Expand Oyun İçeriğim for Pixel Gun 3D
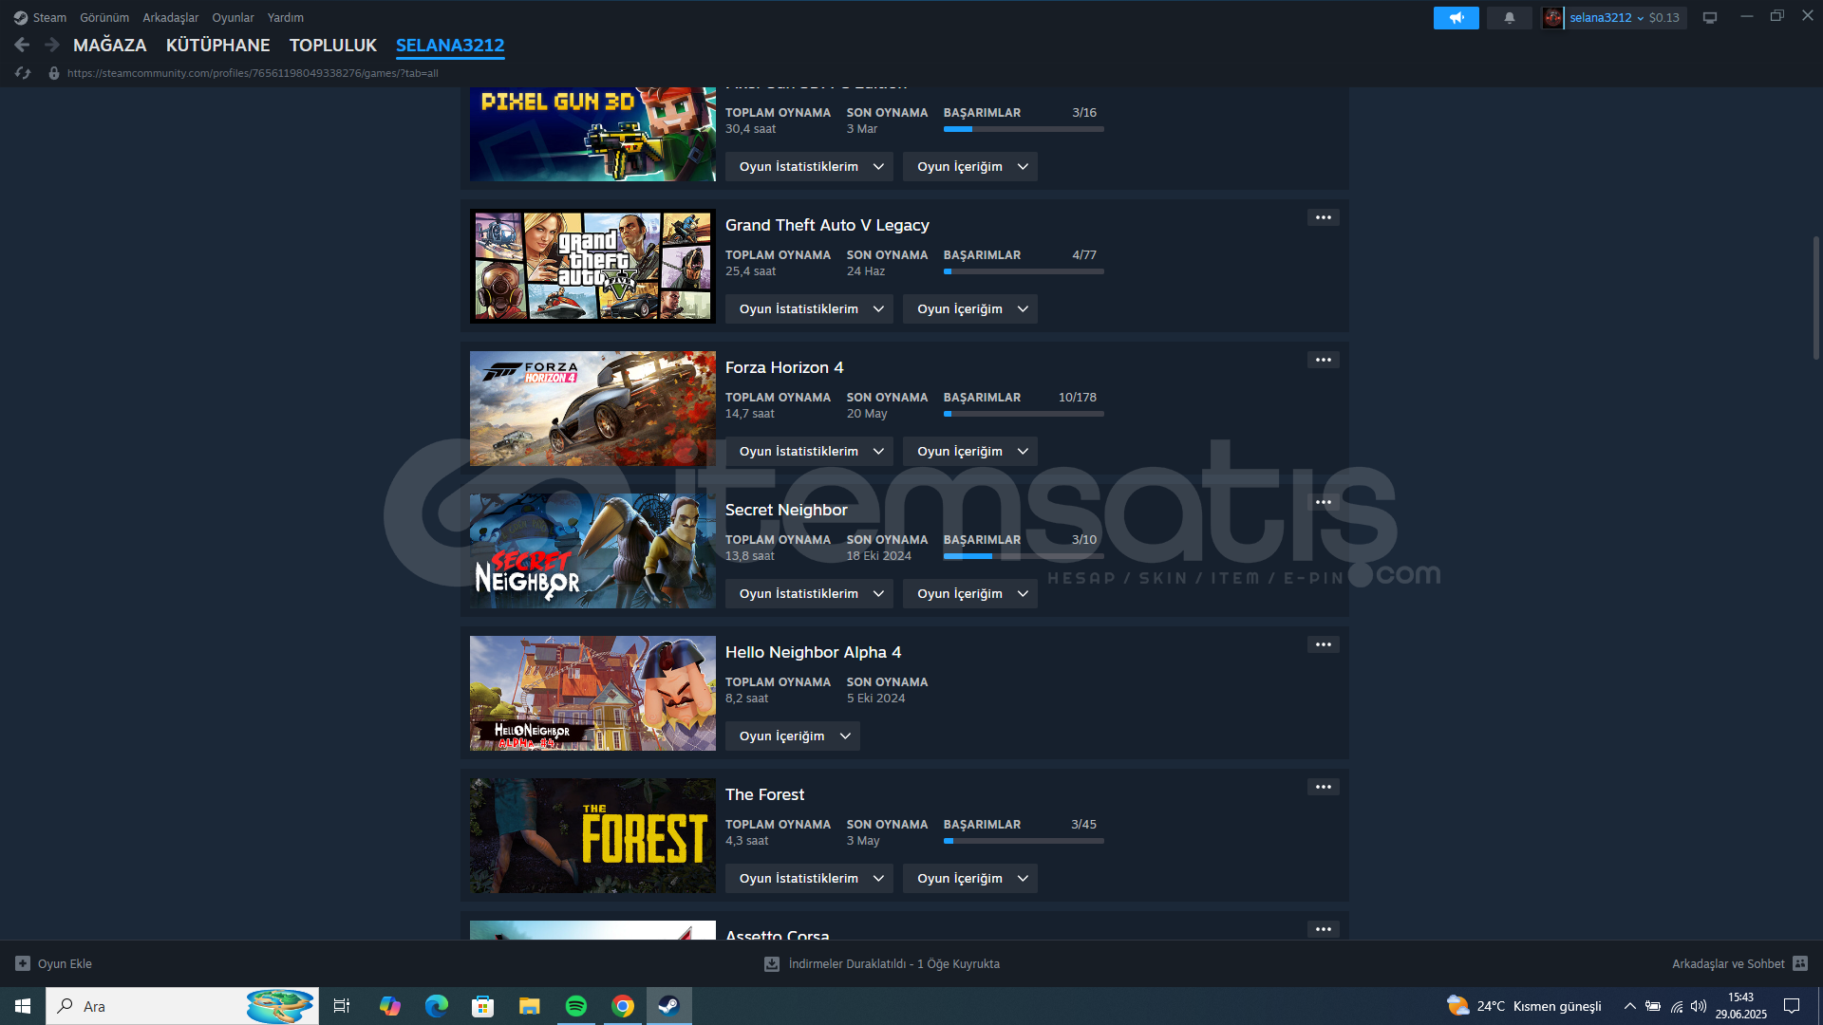 (x=969, y=166)
